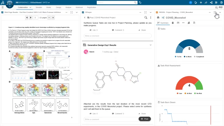This screenshot has height=126, width=224.
Task: Click the search magnifier in top bar
Action: [x=135, y=3]
